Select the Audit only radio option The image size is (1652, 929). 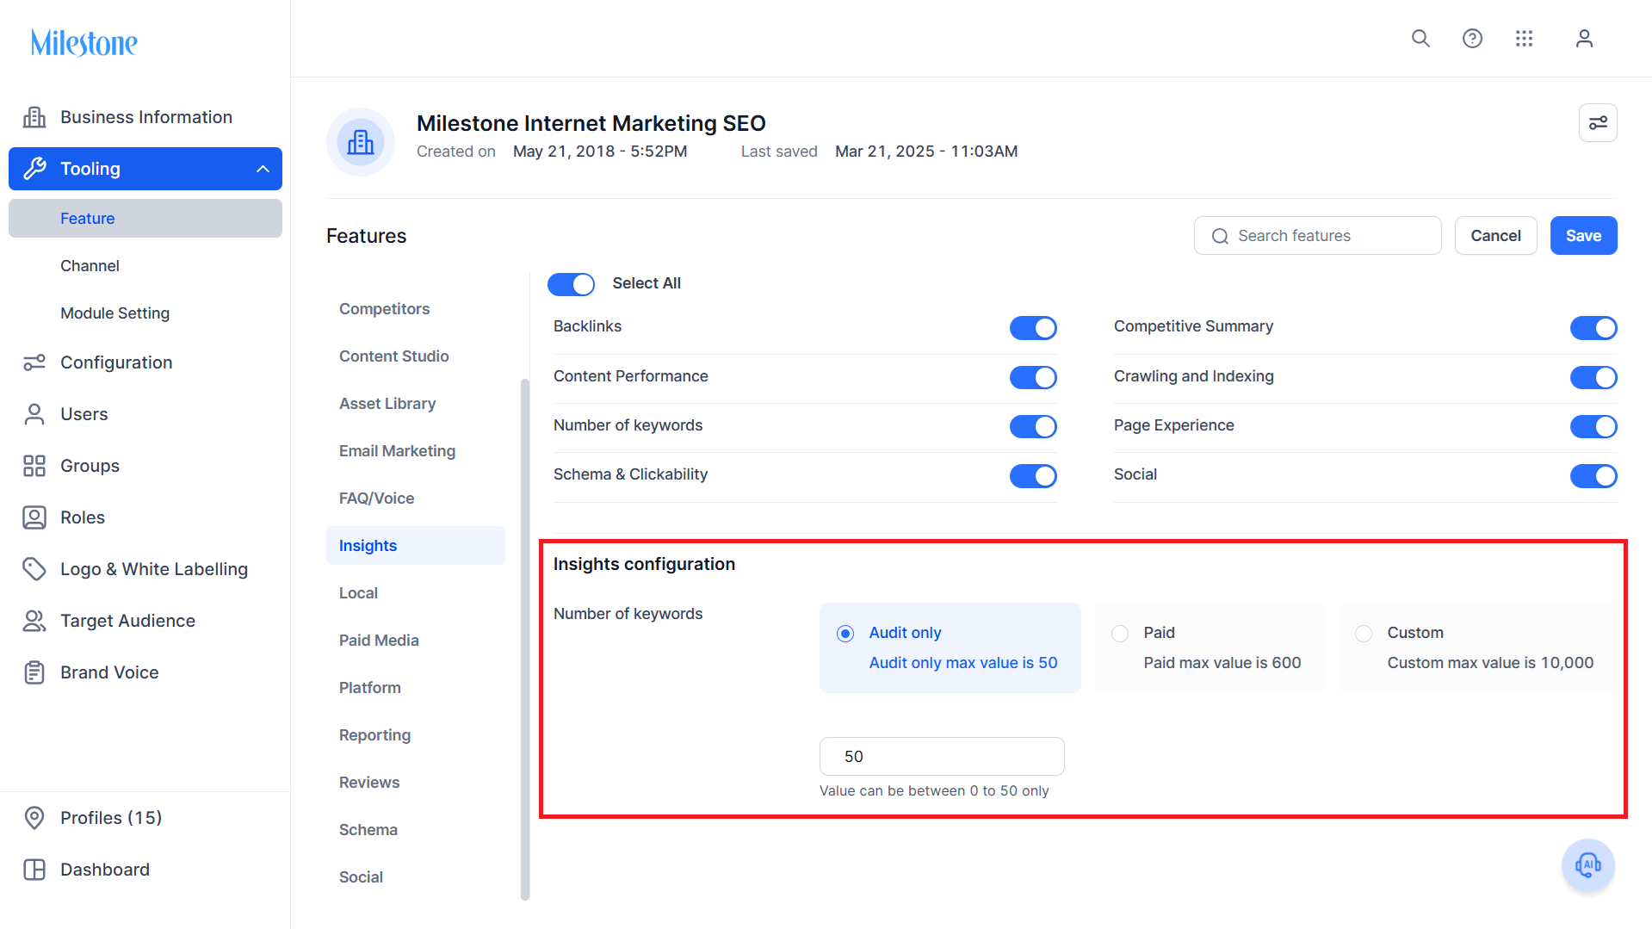[x=845, y=634]
